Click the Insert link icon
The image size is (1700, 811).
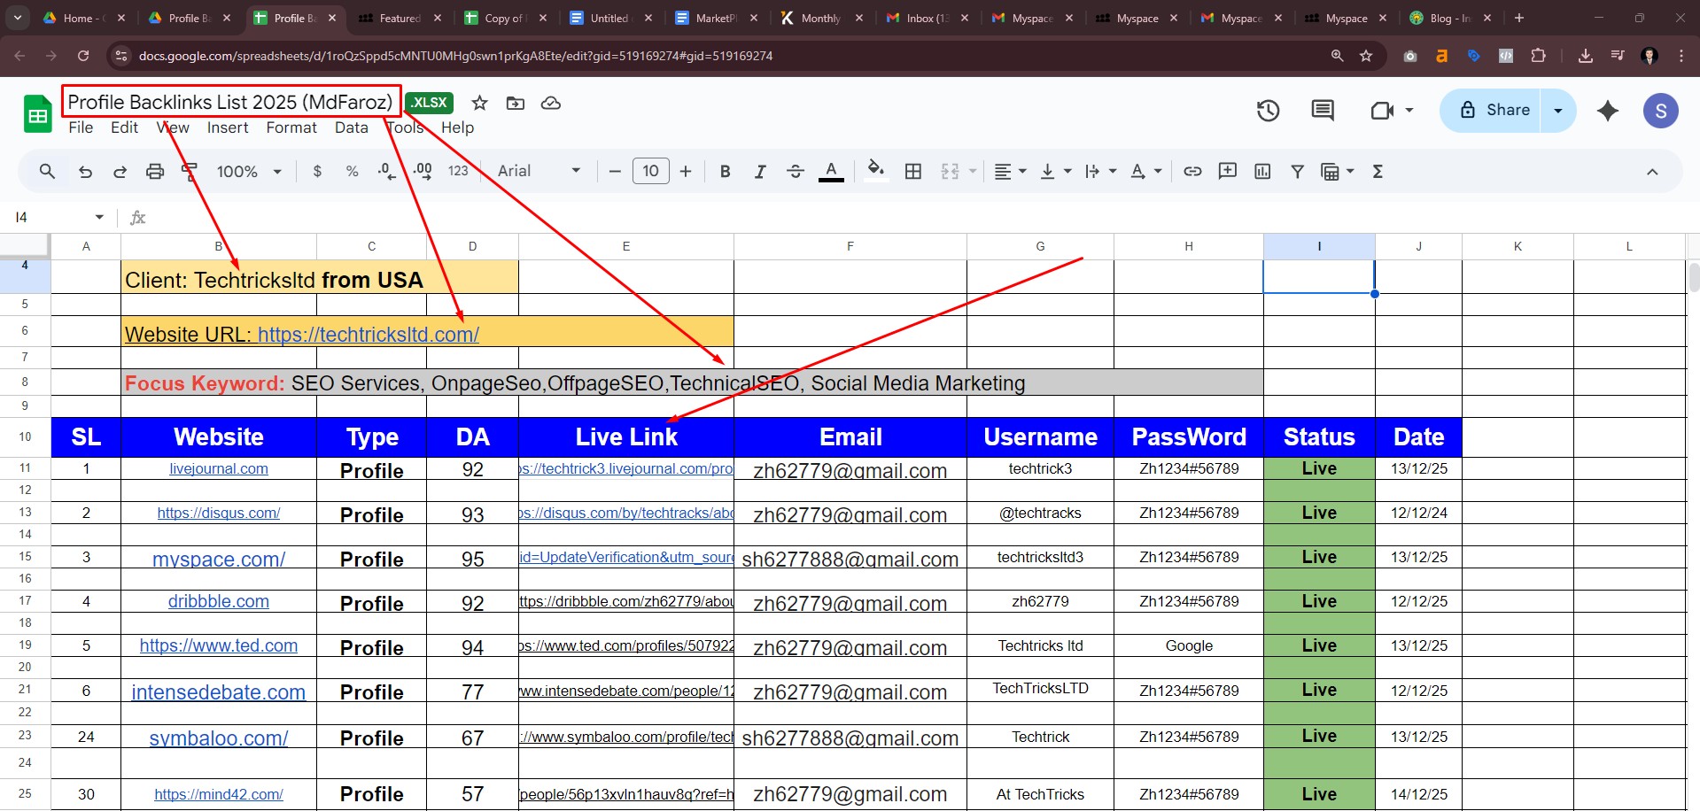coord(1192,172)
